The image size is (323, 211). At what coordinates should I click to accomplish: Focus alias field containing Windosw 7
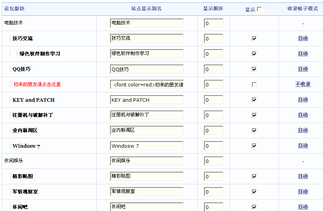[147, 145]
